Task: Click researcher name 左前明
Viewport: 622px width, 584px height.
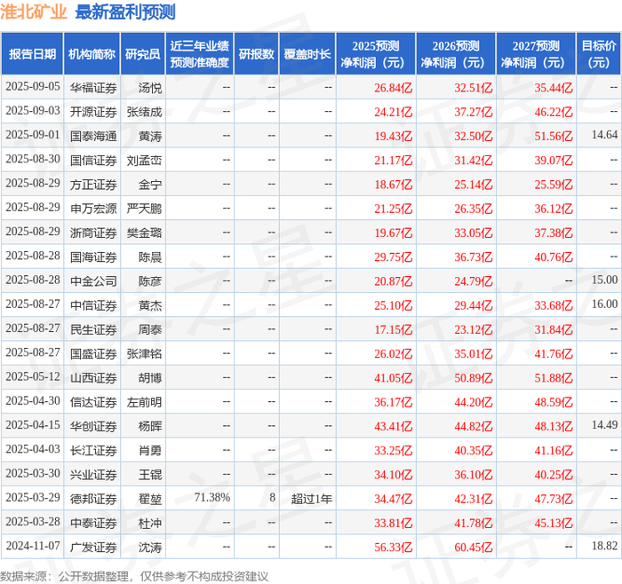Action: (144, 402)
